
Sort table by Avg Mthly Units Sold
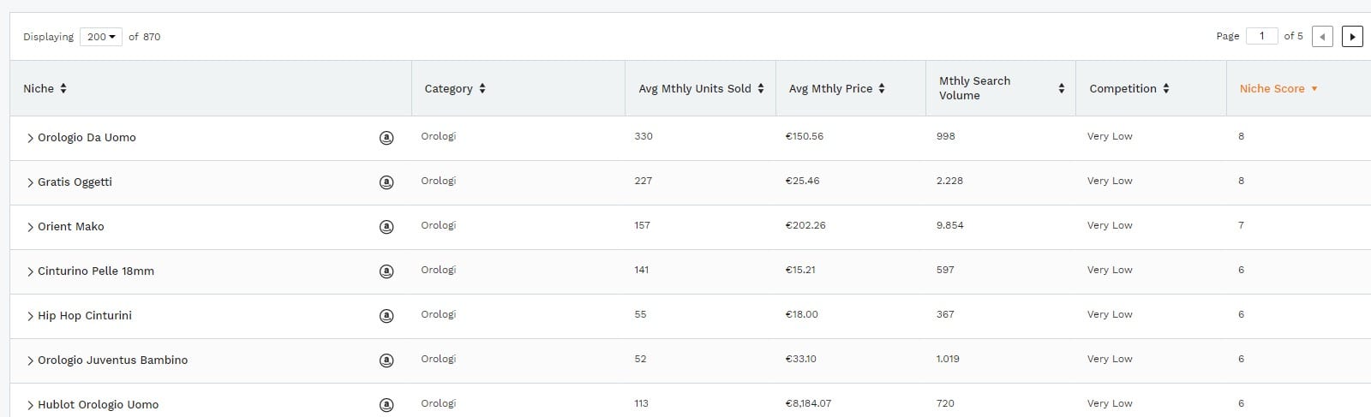coord(700,88)
